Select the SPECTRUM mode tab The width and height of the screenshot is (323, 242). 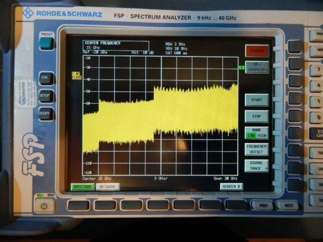click(83, 187)
